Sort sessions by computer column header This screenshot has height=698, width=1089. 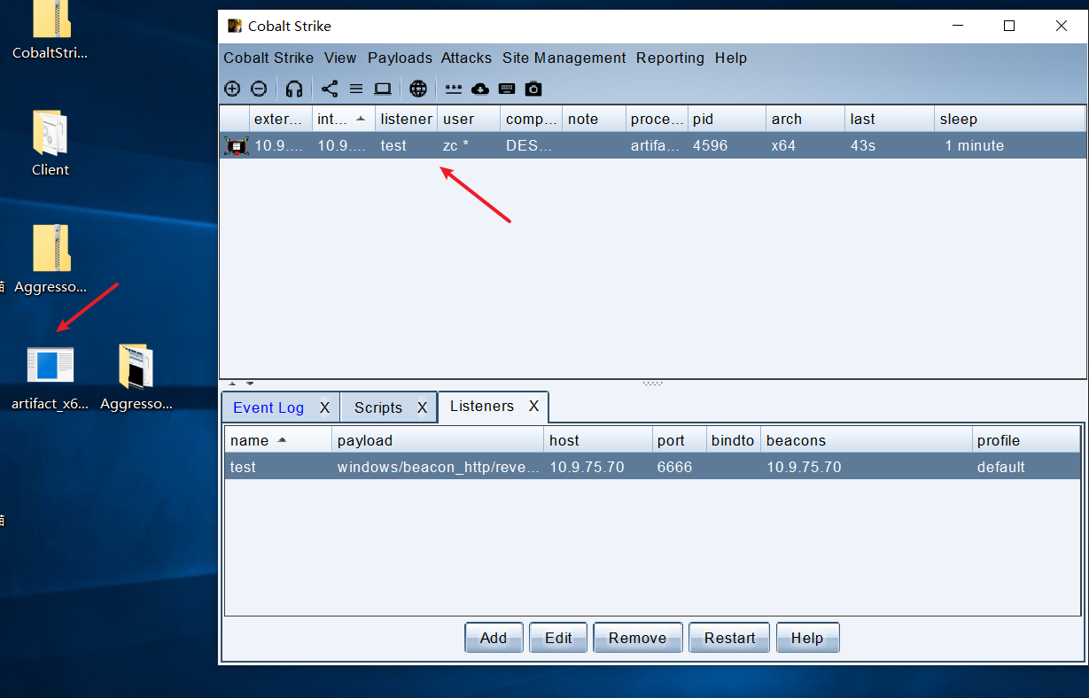click(532, 119)
